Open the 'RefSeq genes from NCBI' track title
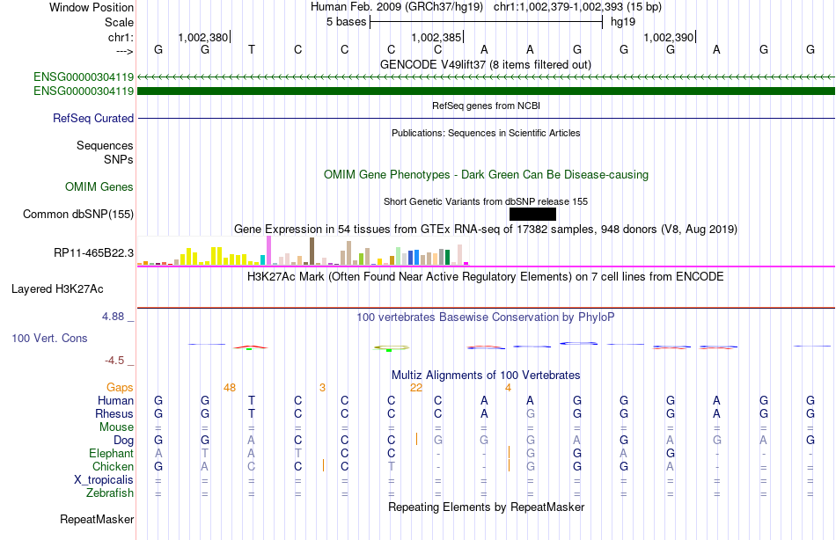Image resolution: width=836 pixels, height=540 pixels. coord(486,106)
